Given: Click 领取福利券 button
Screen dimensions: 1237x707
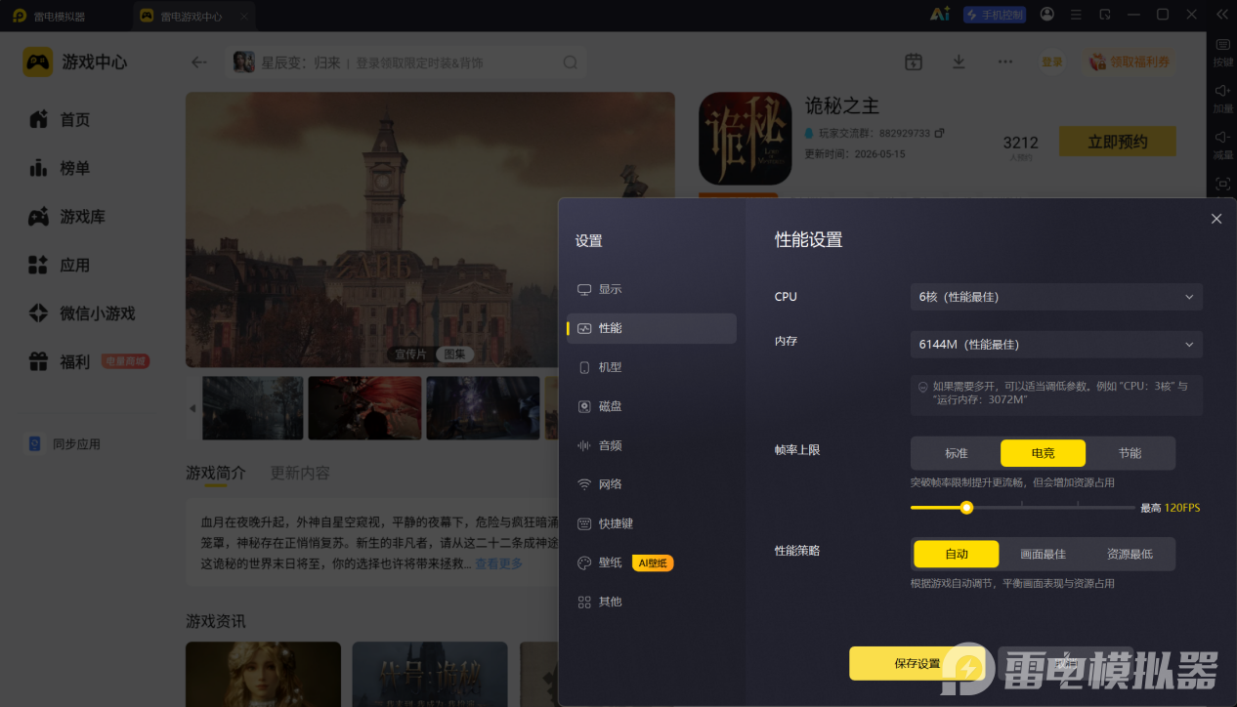Looking at the screenshot, I should [1128, 62].
